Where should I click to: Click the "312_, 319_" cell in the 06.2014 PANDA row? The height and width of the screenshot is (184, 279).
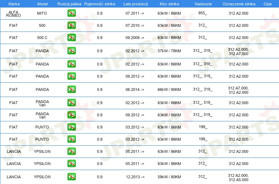203,89
